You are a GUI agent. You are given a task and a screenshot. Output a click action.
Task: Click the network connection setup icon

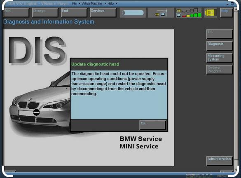[161, 13]
